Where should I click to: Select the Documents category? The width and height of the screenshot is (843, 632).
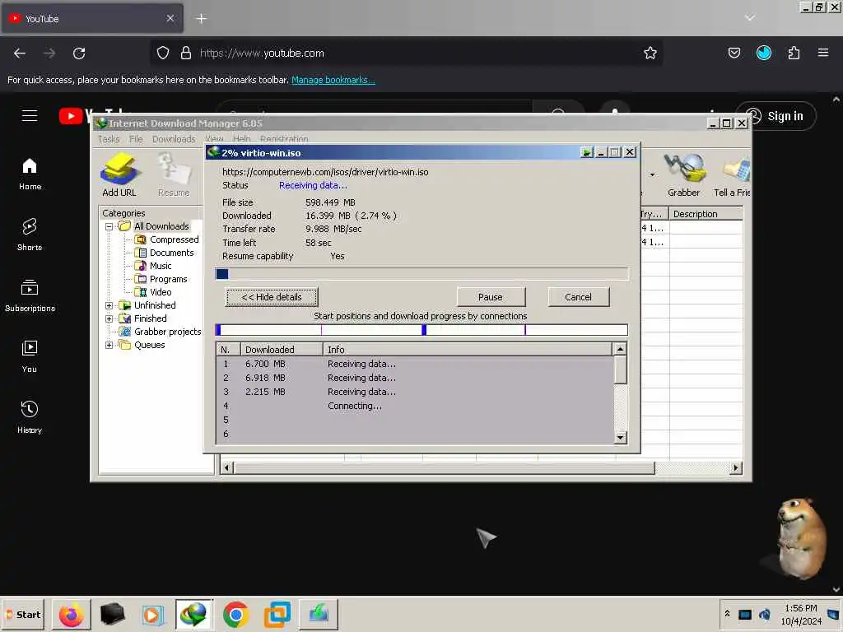point(164,253)
